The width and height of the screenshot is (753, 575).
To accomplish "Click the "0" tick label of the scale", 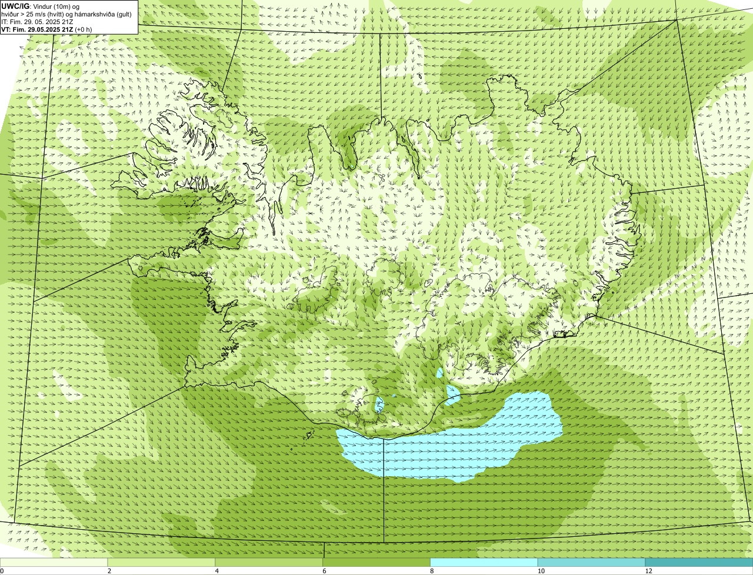I will point(2,571).
